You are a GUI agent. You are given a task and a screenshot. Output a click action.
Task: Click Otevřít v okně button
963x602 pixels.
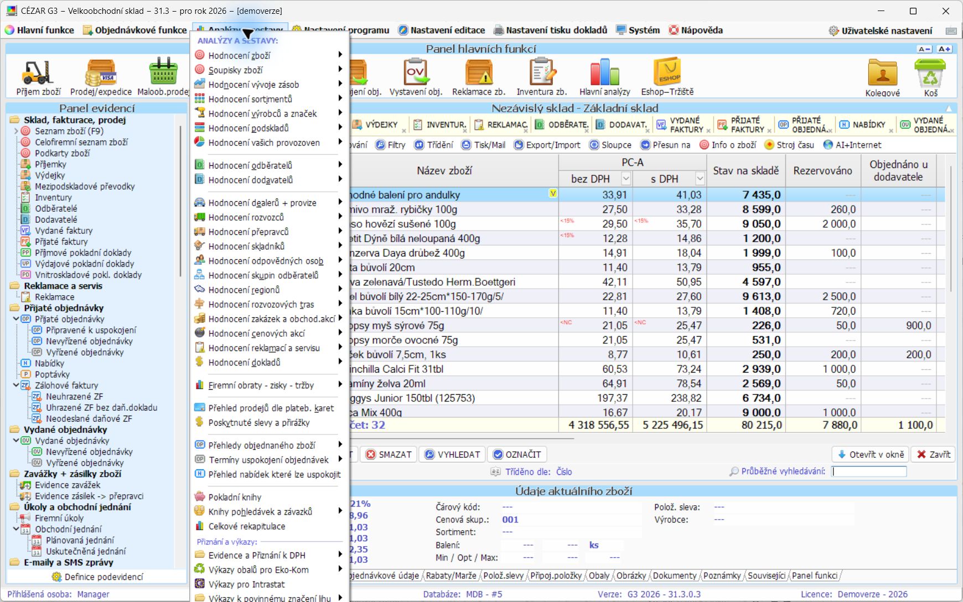point(871,454)
